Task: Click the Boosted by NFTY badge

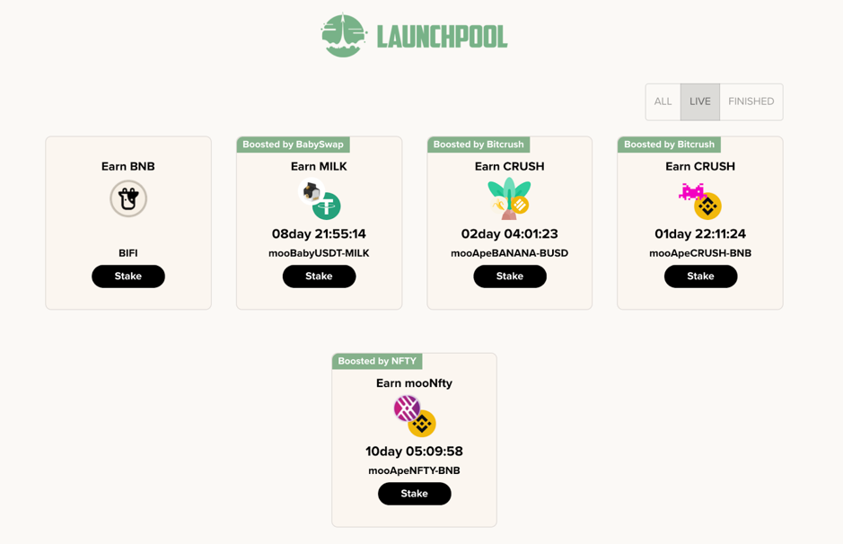Action: [x=377, y=361]
